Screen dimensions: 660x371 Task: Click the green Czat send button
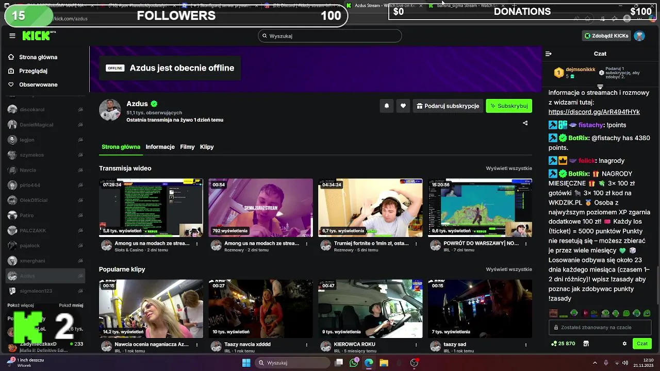[642, 344]
